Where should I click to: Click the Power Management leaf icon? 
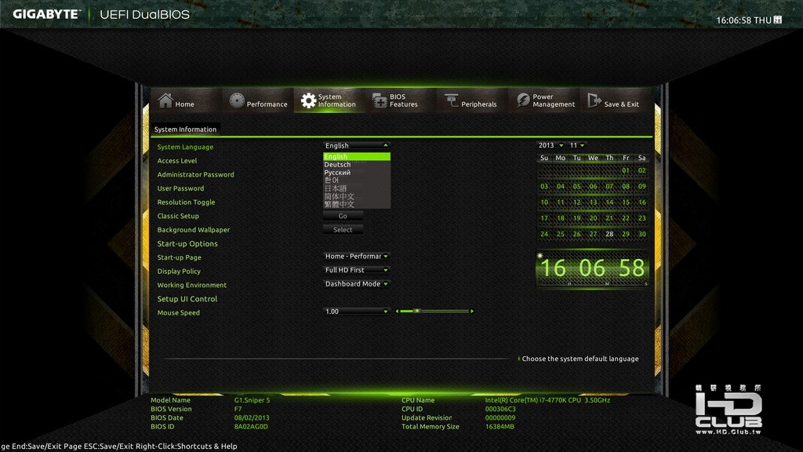pyautogui.click(x=523, y=100)
